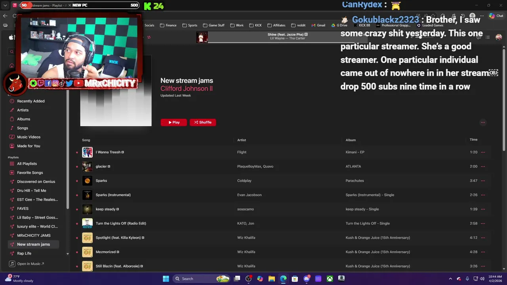Select All Playlists grid icon in the sidebar
Viewport: 507px width, 285px height.
pyautogui.click(x=12, y=163)
